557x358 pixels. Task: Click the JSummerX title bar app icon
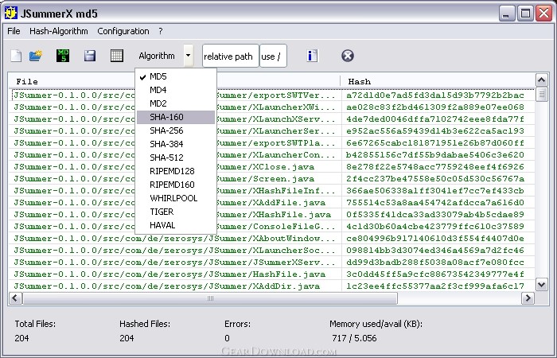(x=10, y=14)
